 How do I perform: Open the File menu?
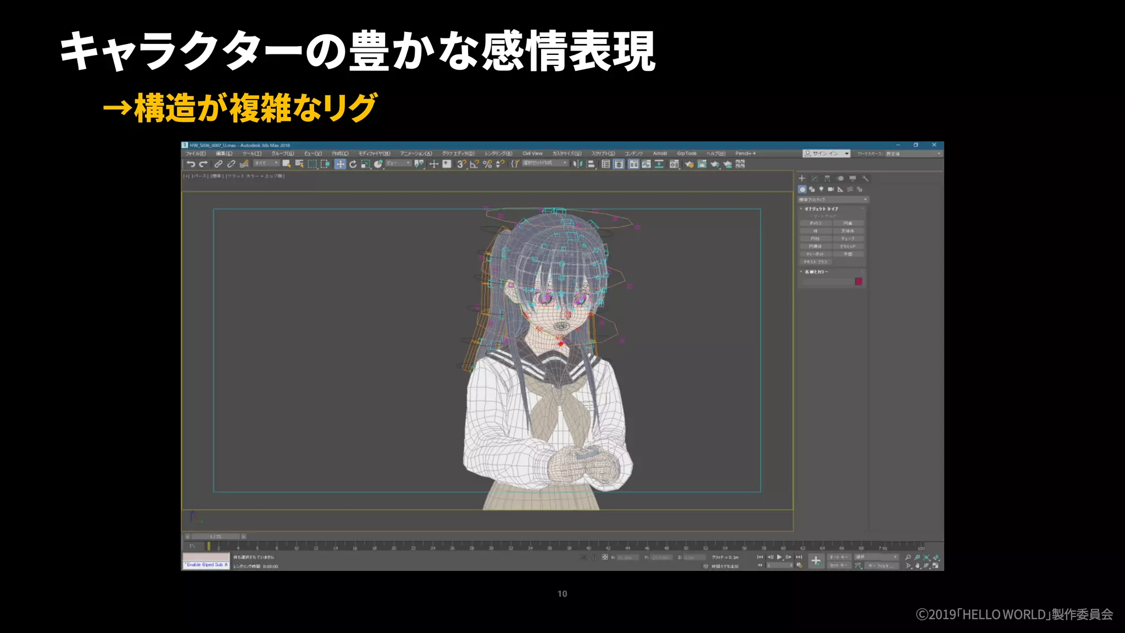tap(196, 153)
